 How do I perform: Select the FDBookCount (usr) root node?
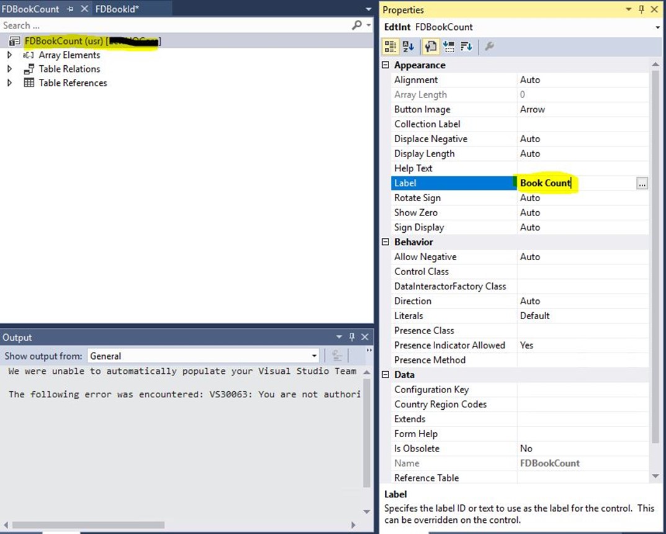[x=63, y=41]
